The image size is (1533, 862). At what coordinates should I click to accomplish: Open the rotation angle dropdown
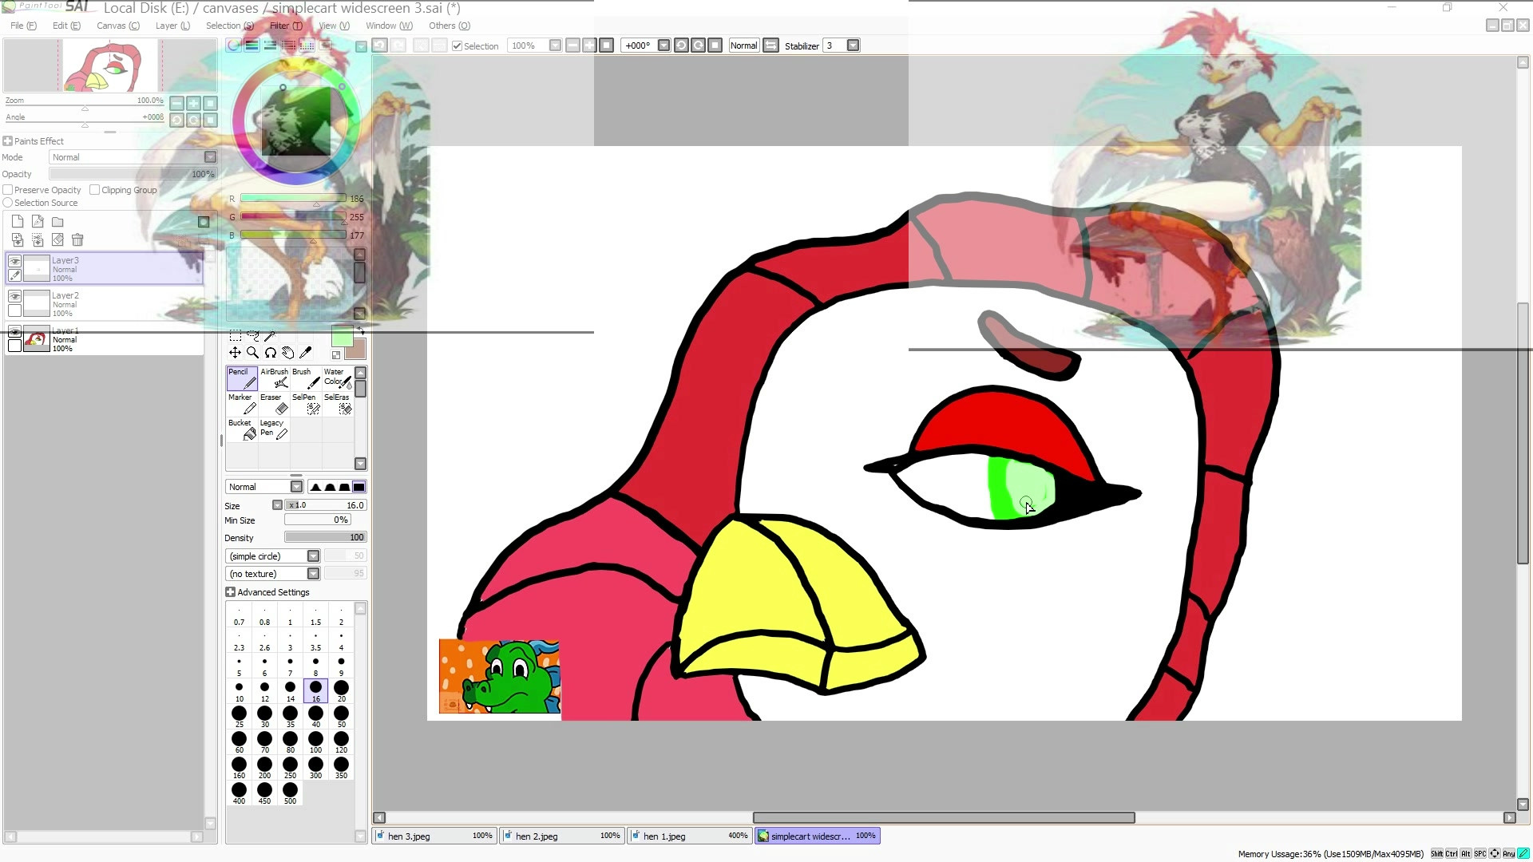coord(664,45)
